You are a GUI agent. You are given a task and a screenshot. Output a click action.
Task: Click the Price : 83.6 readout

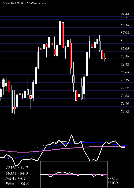pos(17,184)
